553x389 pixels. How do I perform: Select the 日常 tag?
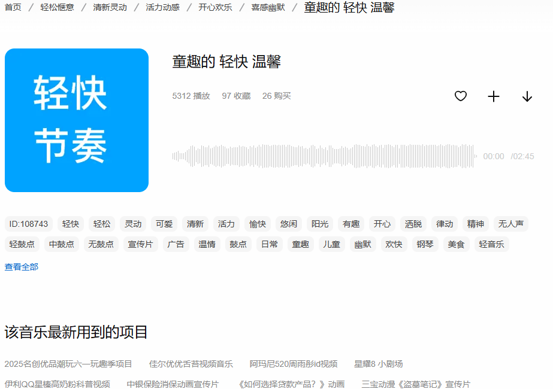point(270,245)
